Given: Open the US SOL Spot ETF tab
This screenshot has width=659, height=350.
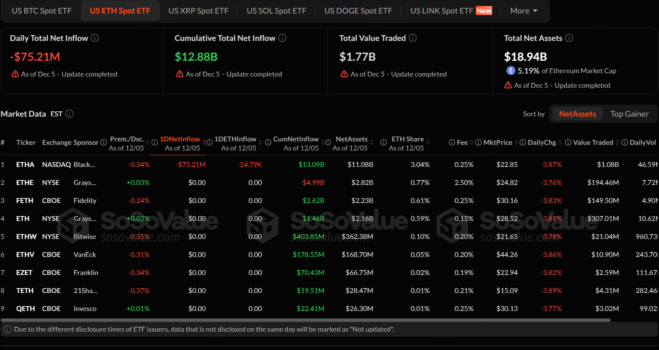Looking at the screenshot, I should [276, 11].
